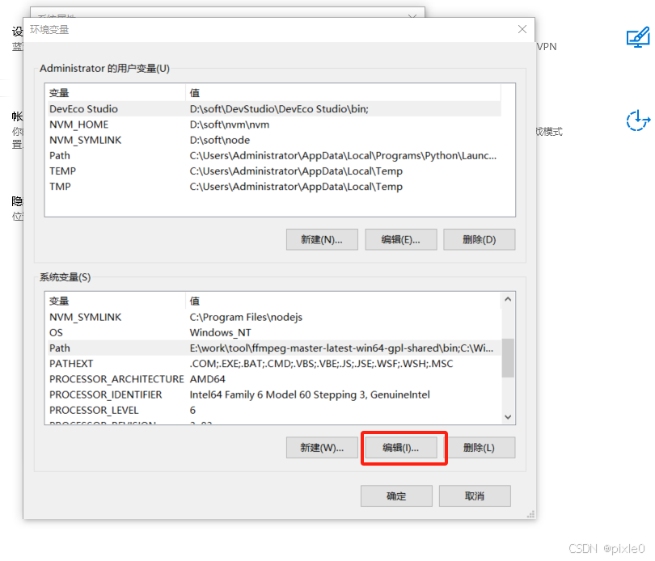Select user variable NVM_SYMLINK with D:\soft\node
Viewport: 655px width, 561px height.
(x=274, y=140)
